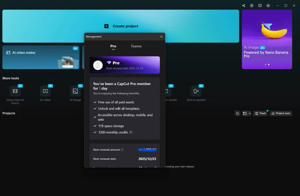The width and height of the screenshot is (300, 196).
Task: Minimize the CapCut window
Action: (x=277, y=6)
